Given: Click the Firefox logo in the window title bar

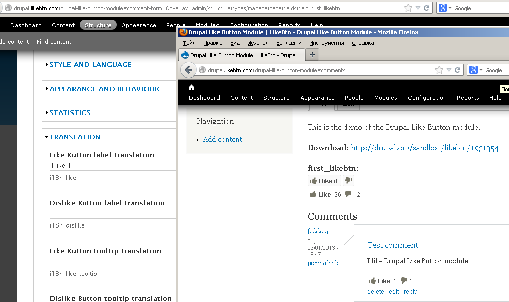Looking at the screenshot, I should tap(184, 32).
